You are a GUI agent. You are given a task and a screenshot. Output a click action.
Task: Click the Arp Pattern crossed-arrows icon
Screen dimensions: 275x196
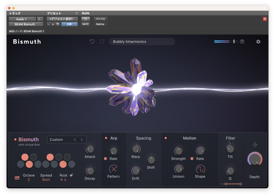pos(114,169)
